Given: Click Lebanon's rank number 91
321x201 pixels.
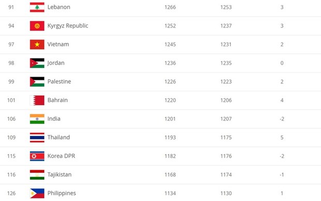Looking at the screenshot, I should tap(11, 7).
